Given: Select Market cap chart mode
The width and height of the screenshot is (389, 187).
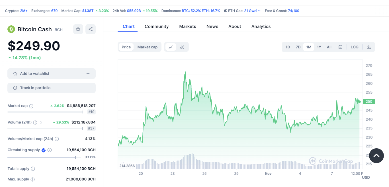Looking at the screenshot, I should click(148, 47).
